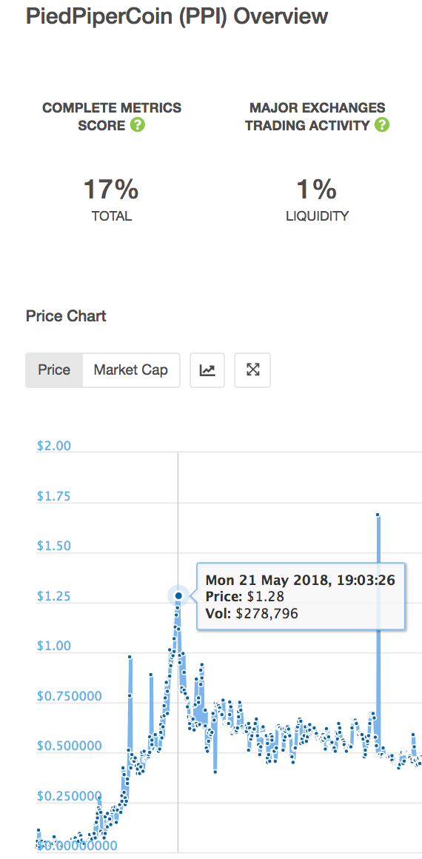This screenshot has height=859, width=422.
Task: Click the $0.750000 axis label
Action: point(69,696)
